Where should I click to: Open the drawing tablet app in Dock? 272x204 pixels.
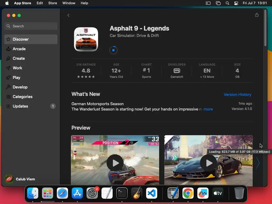pyautogui.click(x=173, y=193)
